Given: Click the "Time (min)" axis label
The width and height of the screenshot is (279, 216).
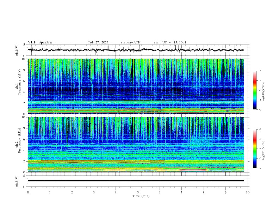Looking at the screenshot, I should 141,196.
